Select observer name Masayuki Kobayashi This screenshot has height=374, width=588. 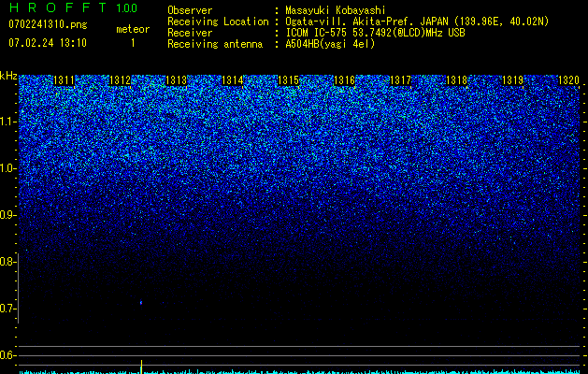pyautogui.click(x=336, y=10)
